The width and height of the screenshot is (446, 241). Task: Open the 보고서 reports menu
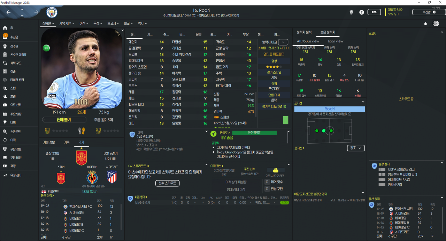coord(113,23)
